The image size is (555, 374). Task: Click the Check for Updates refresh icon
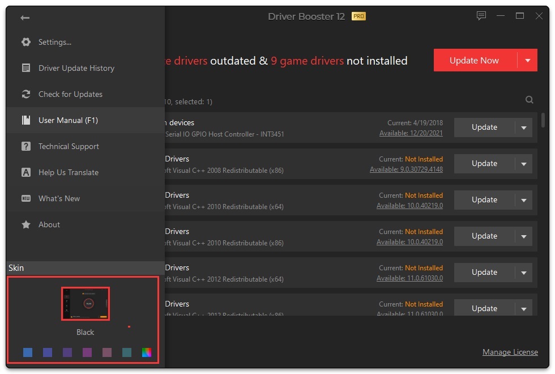pos(26,94)
